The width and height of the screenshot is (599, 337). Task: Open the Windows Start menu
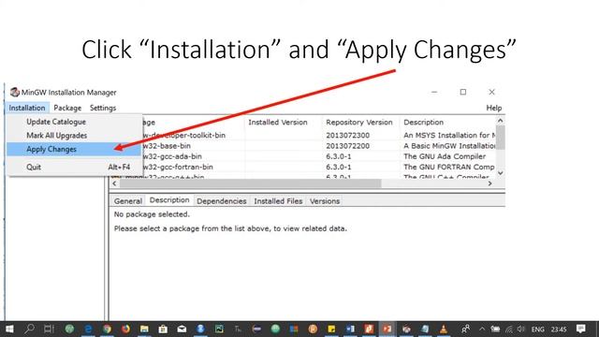9,329
